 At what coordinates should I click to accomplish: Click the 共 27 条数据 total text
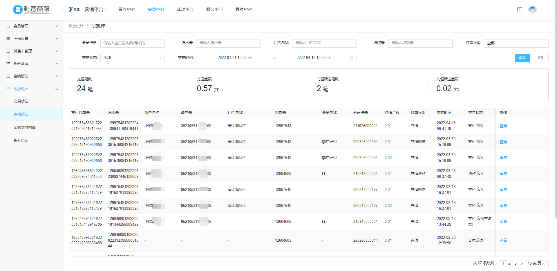[x=483, y=263]
